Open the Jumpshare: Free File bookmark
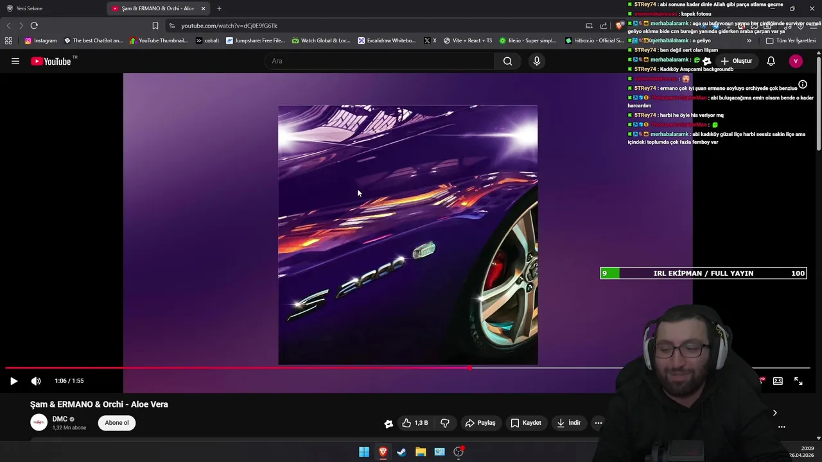Screen dimensions: 822x462 click(256, 40)
